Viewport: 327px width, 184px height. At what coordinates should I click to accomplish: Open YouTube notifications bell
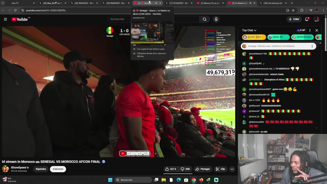(x=307, y=19)
